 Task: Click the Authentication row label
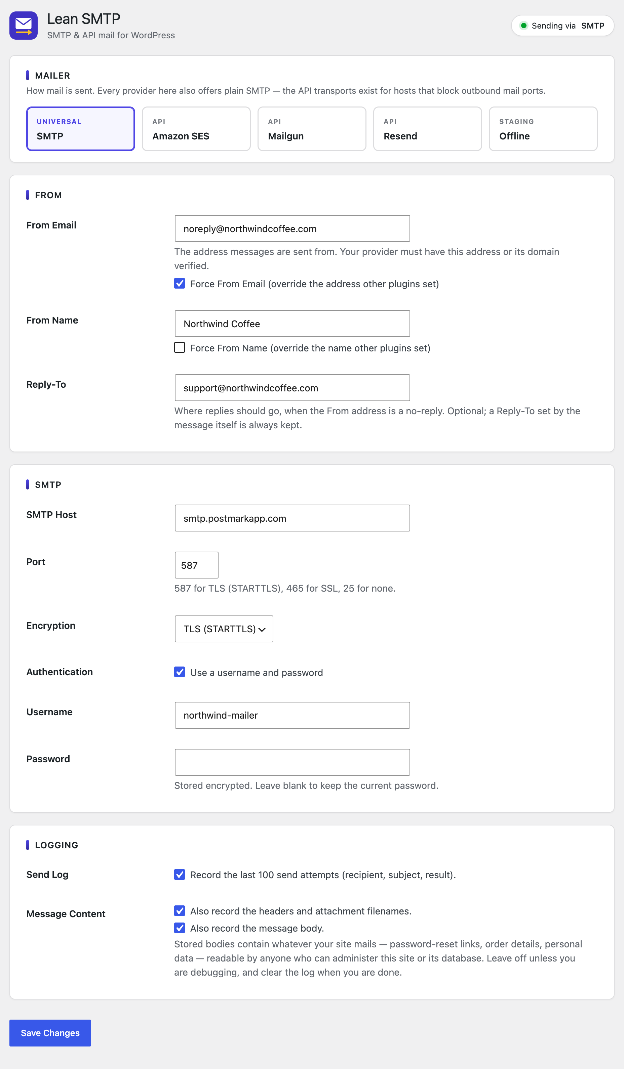[x=60, y=672]
